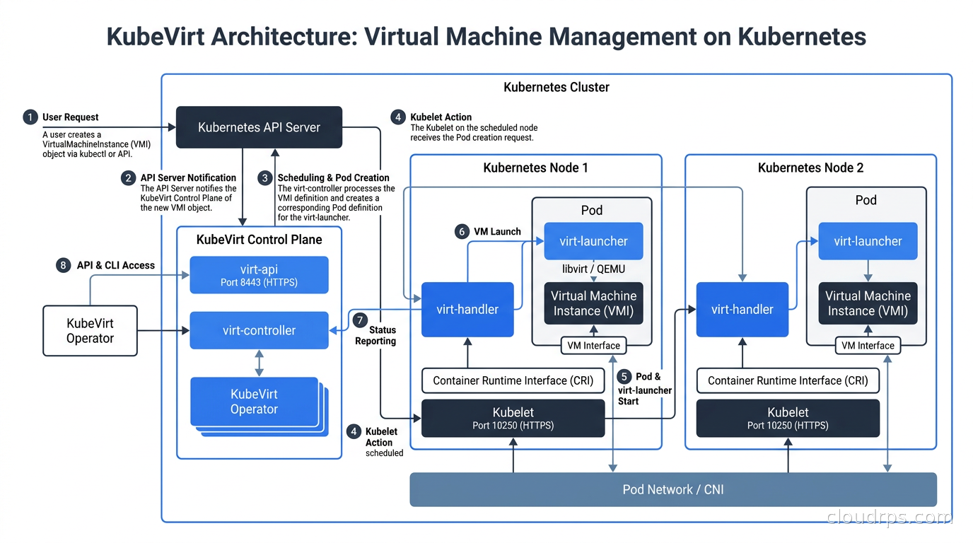Screen dimensions: 973x543
Task: Click 'Kubelet Action scheduled' label beside Node 1 Kubelet
Action: [384, 442]
